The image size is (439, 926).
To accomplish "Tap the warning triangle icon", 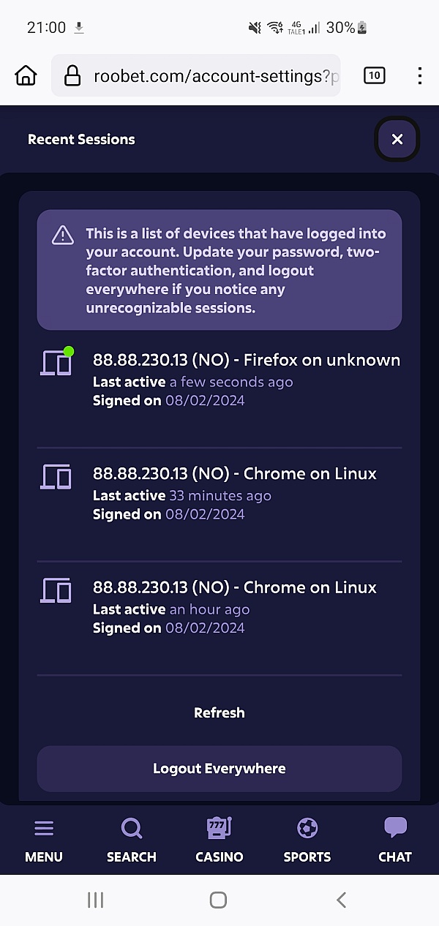I will click(63, 235).
